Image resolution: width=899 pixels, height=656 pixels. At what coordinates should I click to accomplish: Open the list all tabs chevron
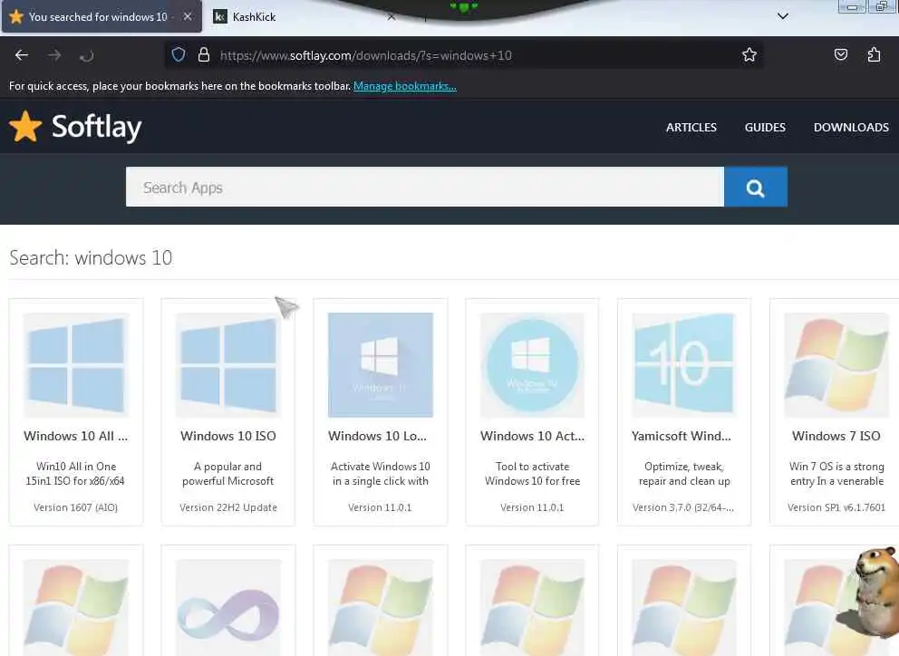783,16
